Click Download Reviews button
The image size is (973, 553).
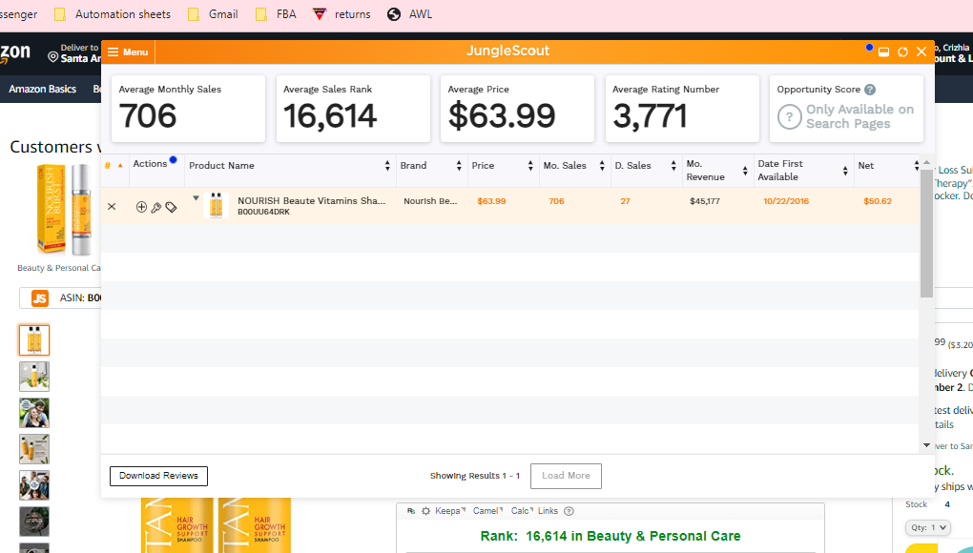pos(159,476)
